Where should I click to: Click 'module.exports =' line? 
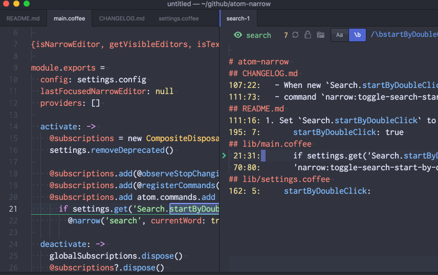point(68,68)
